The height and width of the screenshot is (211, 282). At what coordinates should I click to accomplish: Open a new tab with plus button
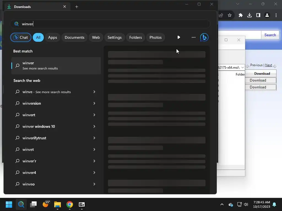(77, 7)
